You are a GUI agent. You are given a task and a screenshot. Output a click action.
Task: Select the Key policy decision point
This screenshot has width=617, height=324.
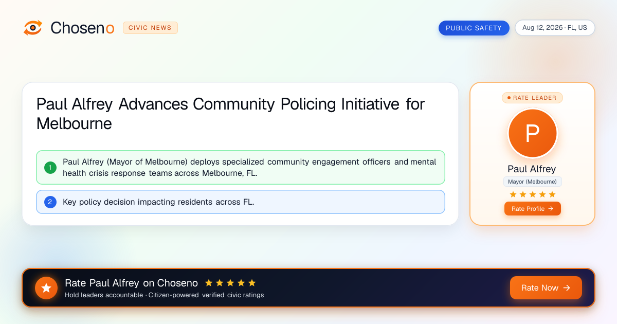(x=241, y=202)
